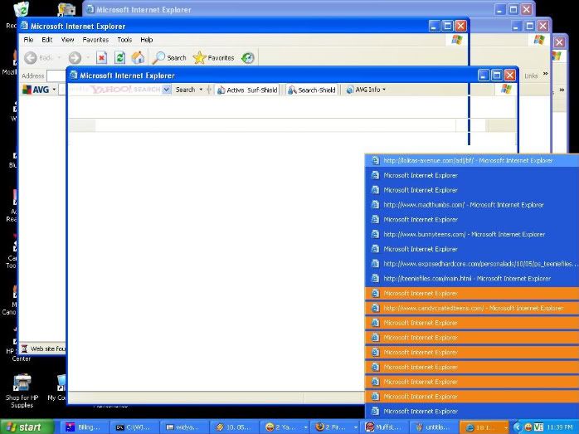Click the AVG toolbar Search button
This screenshot has height=434, width=579.
[x=185, y=90]
